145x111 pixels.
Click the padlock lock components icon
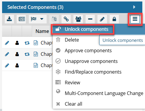(x=114, y=19)
